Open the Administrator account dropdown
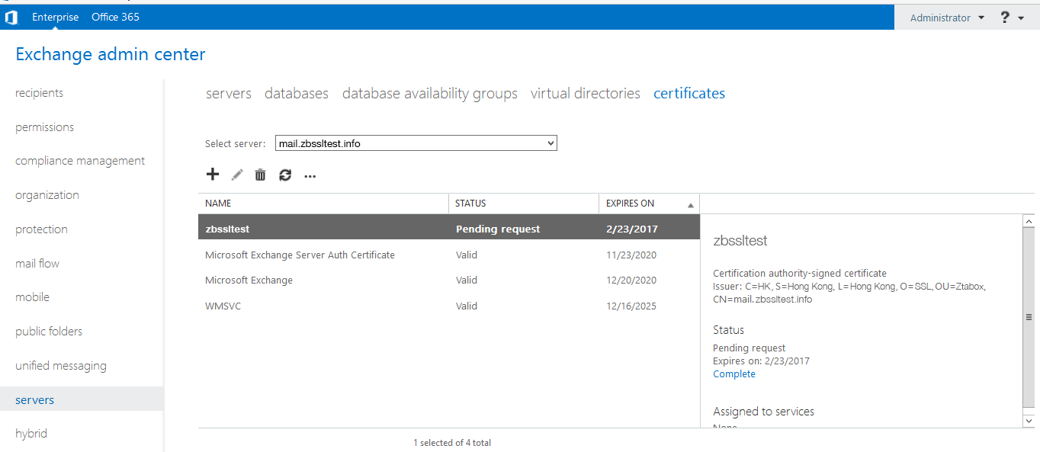Screen dimensions: 1040x452 coord(945,17)
